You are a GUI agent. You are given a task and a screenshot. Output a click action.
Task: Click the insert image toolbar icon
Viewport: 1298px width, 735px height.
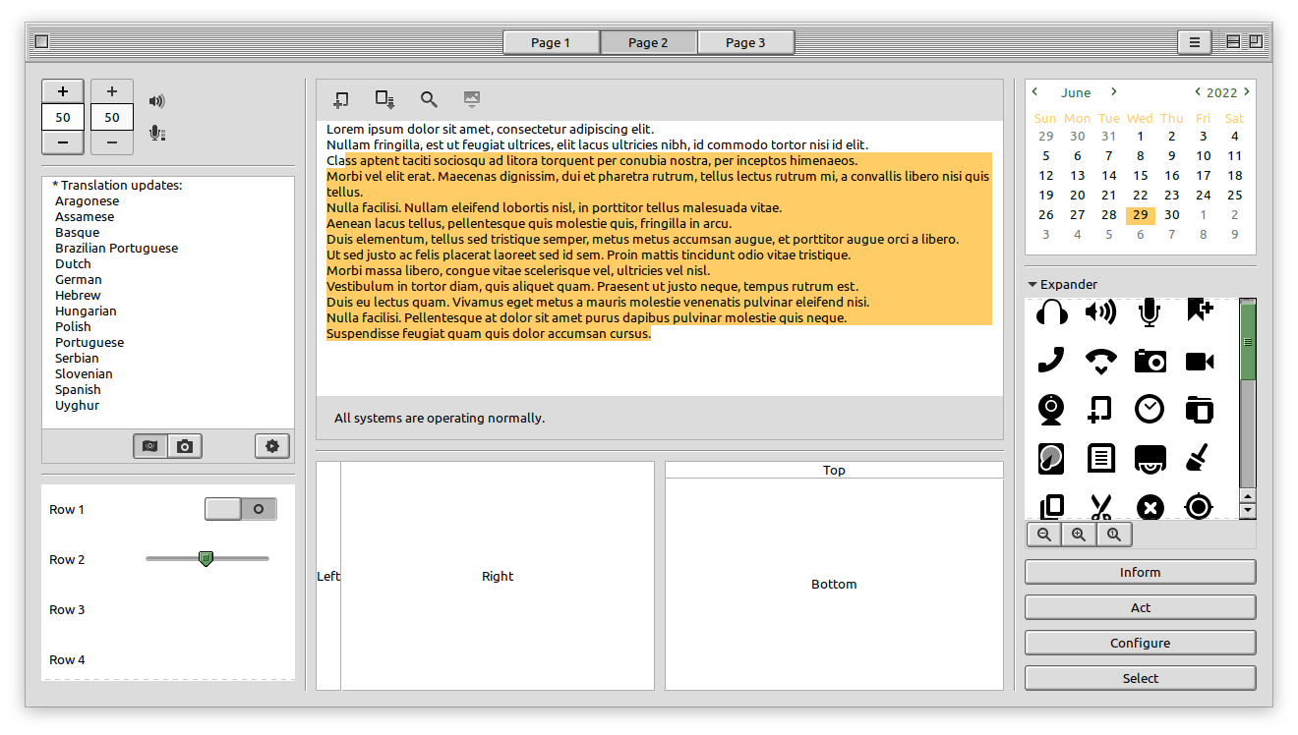point(472,99)
